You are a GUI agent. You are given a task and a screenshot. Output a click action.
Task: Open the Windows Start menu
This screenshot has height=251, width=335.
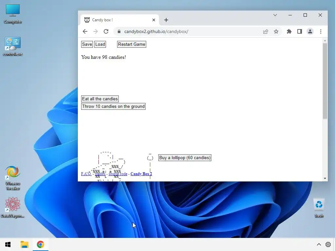[x=8, y=244]
